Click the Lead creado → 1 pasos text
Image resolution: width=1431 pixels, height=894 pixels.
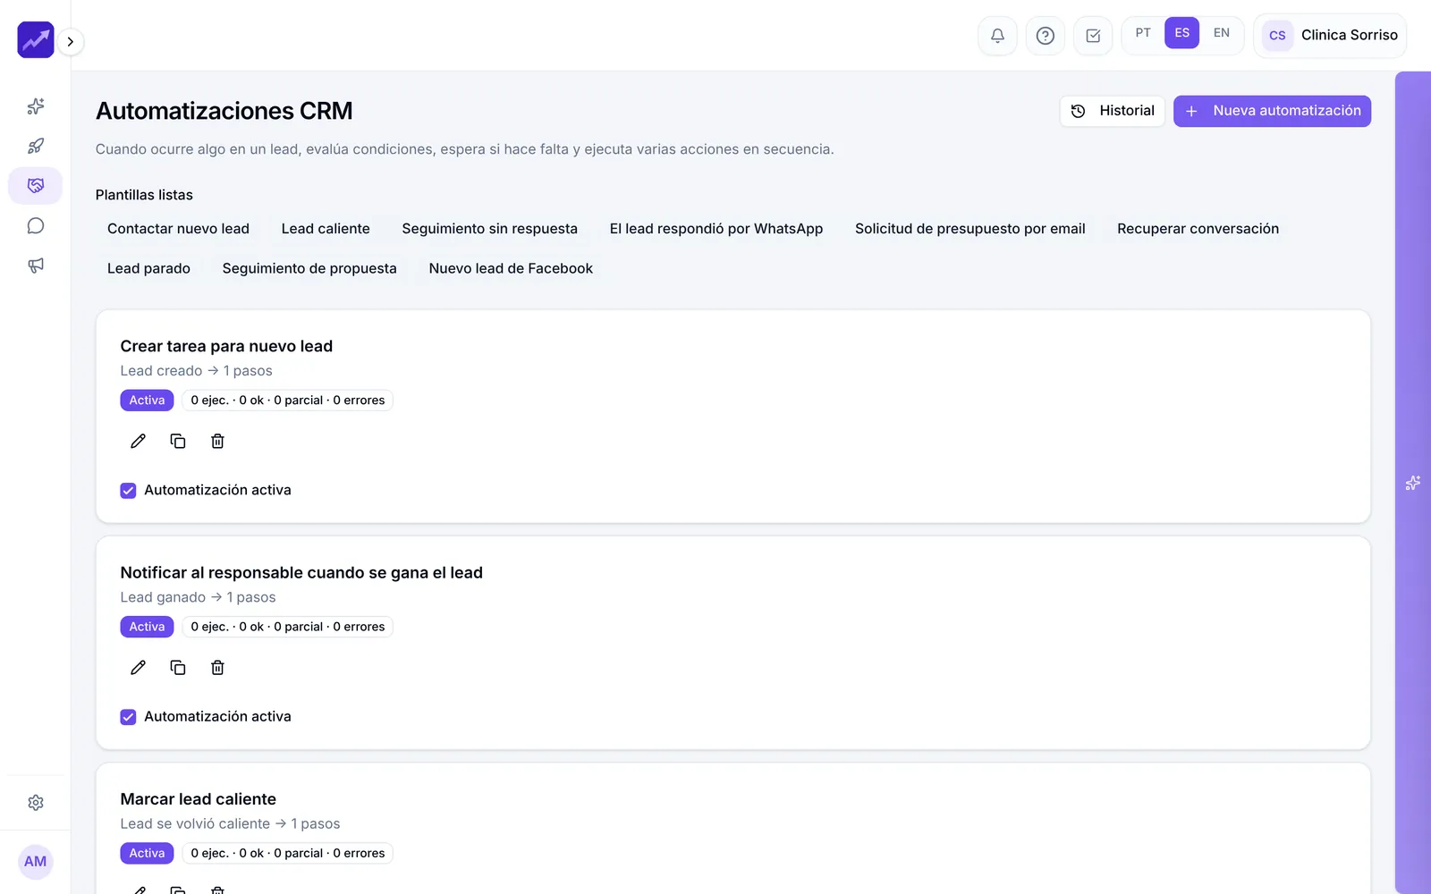[196, 371]
